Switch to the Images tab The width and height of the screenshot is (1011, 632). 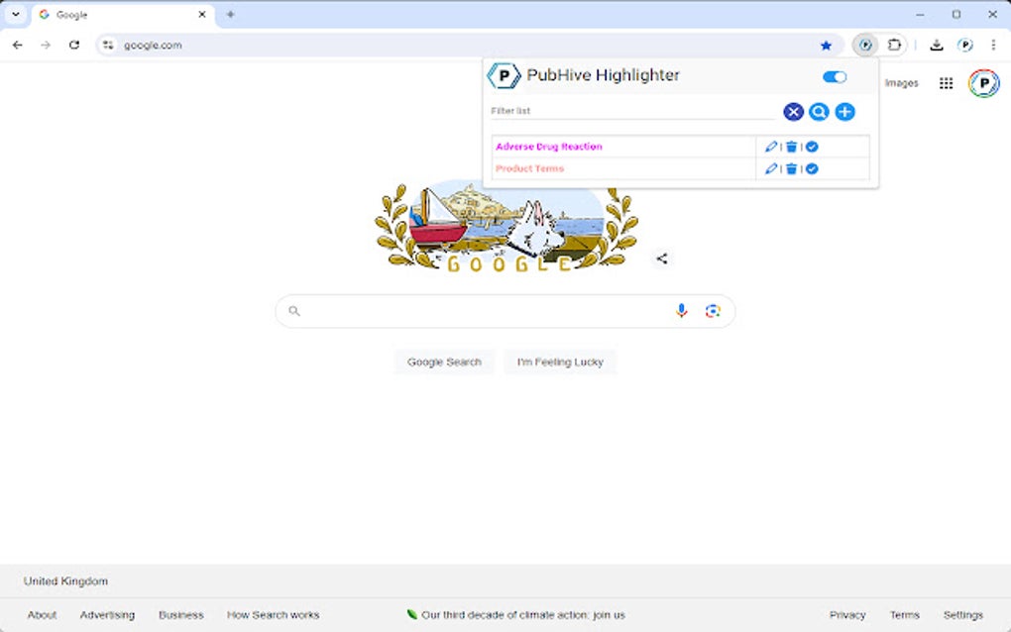pyautogui.click(x=902, y=83)
